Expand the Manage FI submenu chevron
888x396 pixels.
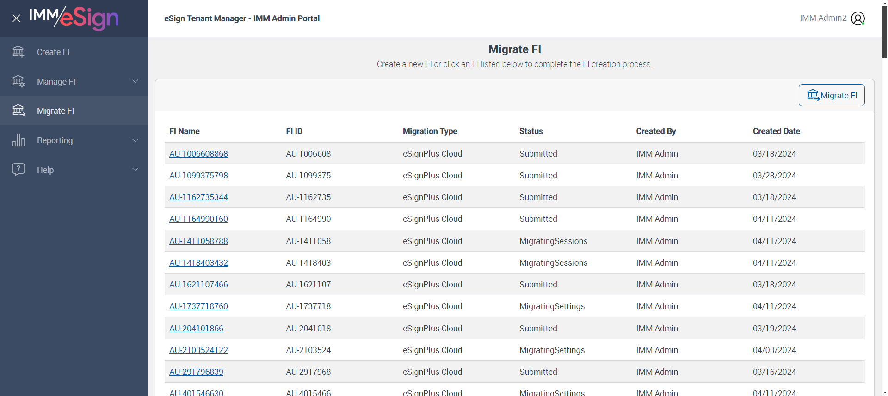[136, 81]
